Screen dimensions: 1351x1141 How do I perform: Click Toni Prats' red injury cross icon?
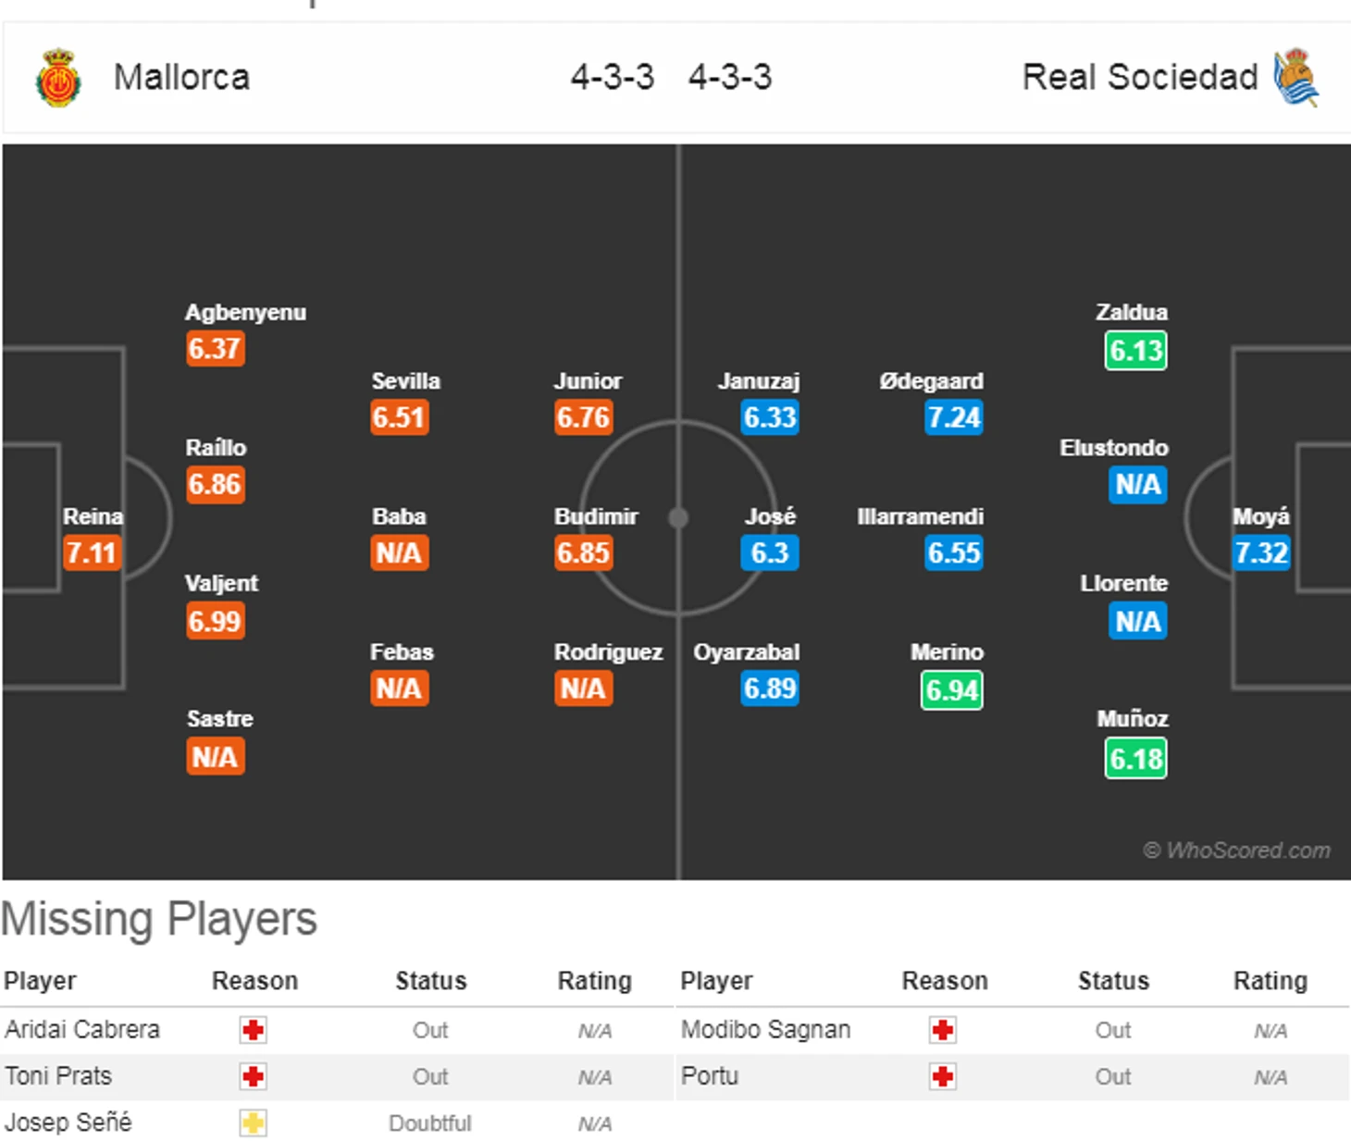point(253,1076)
